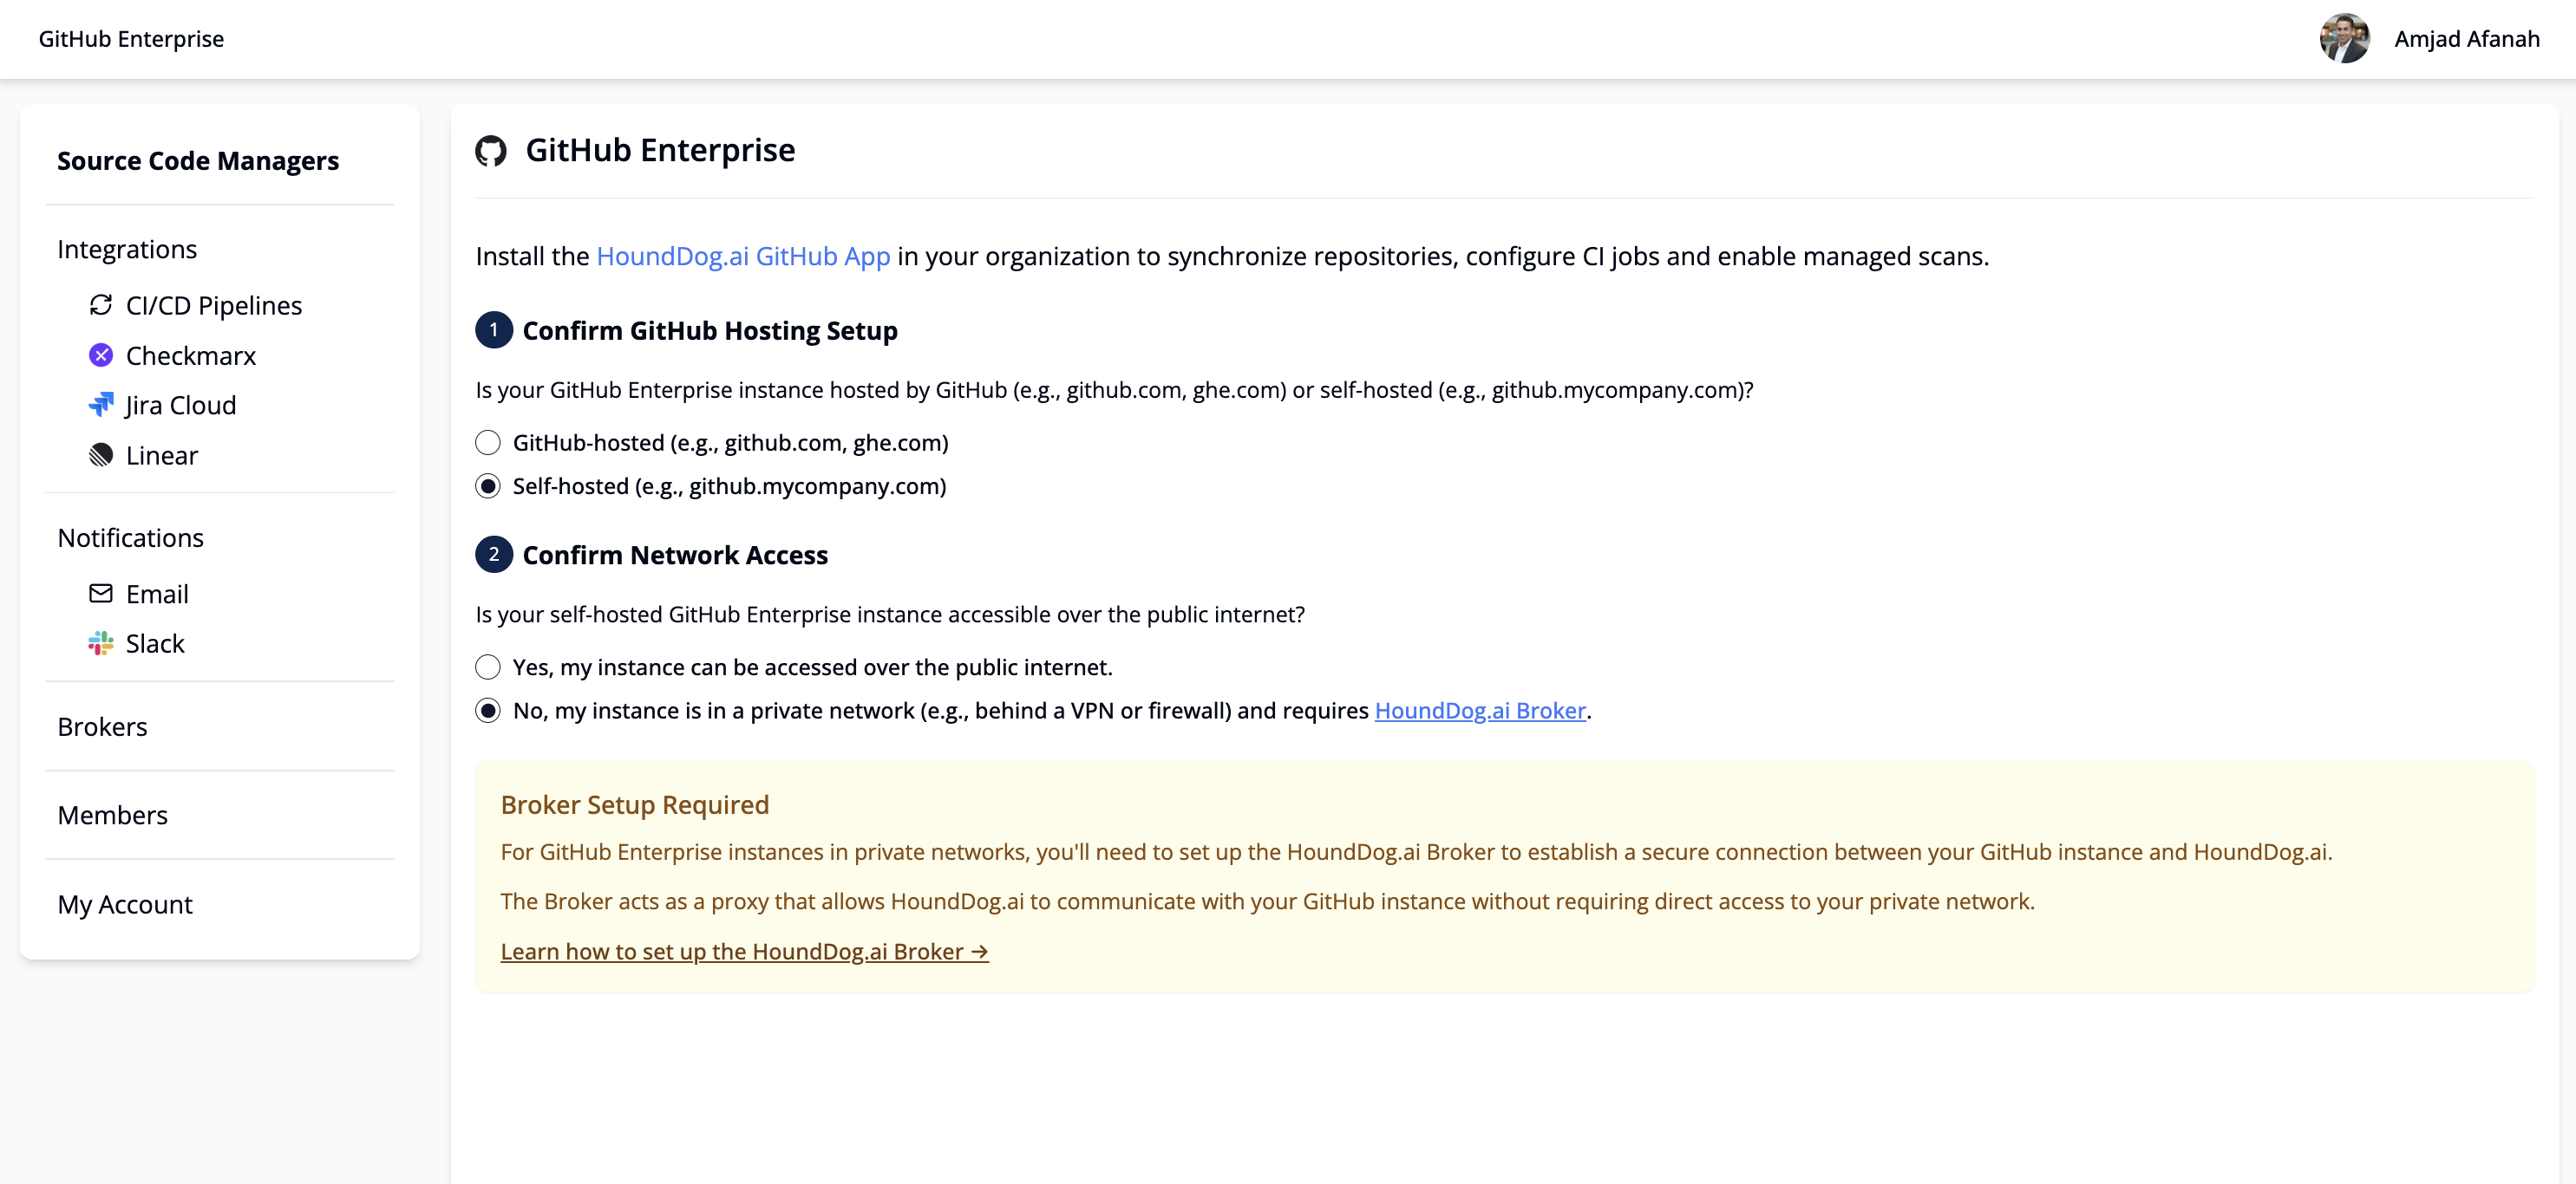The height and width of the screenshot is (1184, 2576).
Task: Click the Slack logo icon
Action: [x=101, y=643]
